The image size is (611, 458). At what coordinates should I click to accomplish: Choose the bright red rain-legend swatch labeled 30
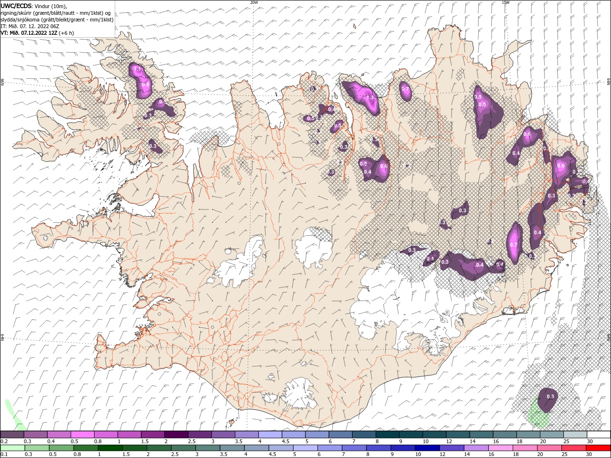pyautogui.click(x=598, y=448)
